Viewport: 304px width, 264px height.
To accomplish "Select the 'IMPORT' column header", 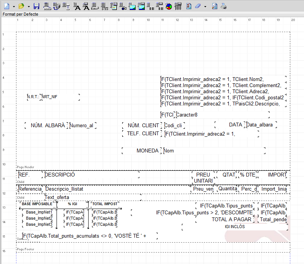I will (273, 175).
